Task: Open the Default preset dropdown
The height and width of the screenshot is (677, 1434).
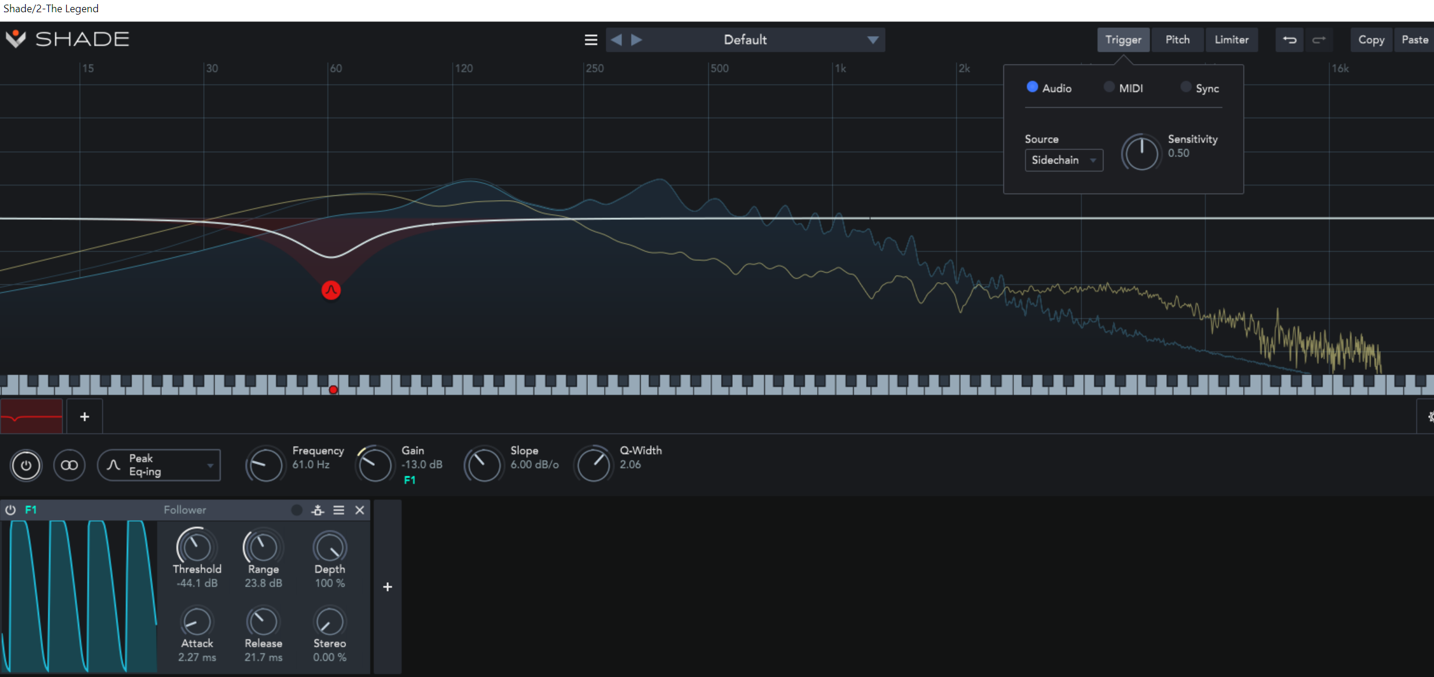Action: coord(745,40)
